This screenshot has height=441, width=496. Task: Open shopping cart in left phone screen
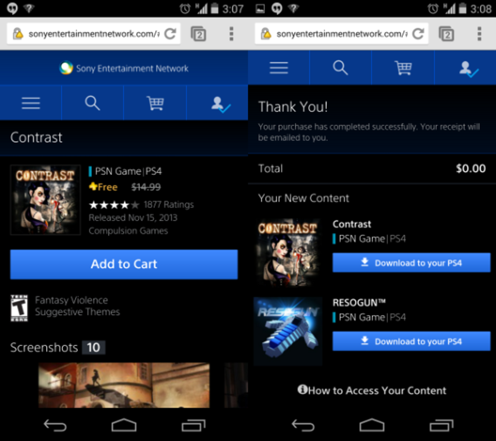point(155,103)
